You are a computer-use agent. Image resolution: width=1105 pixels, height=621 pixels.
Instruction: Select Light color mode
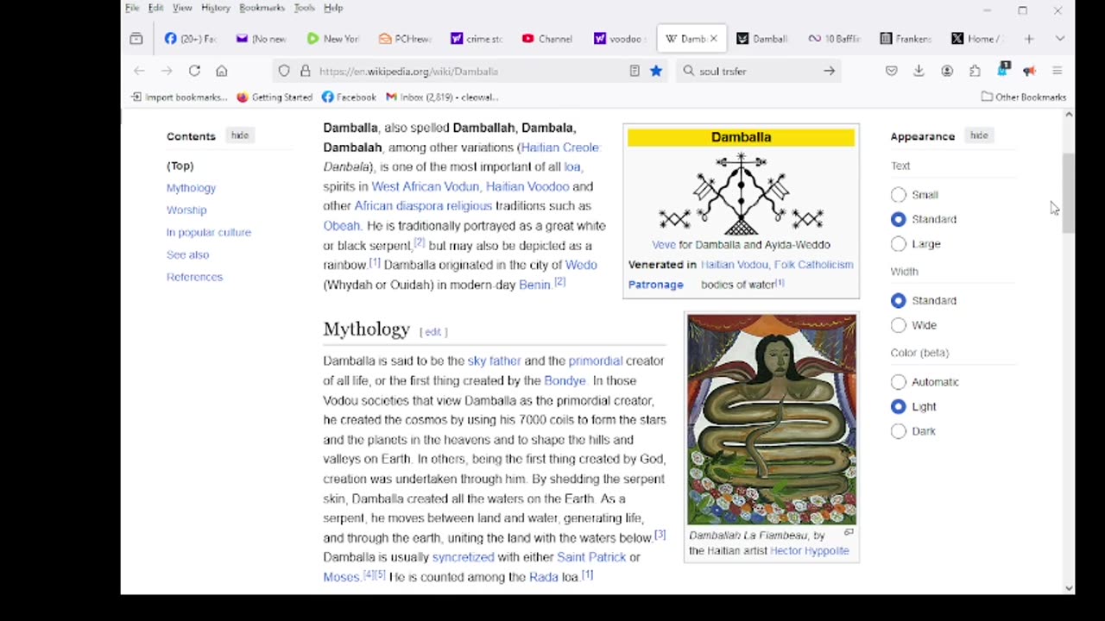(x=899, y=406)
